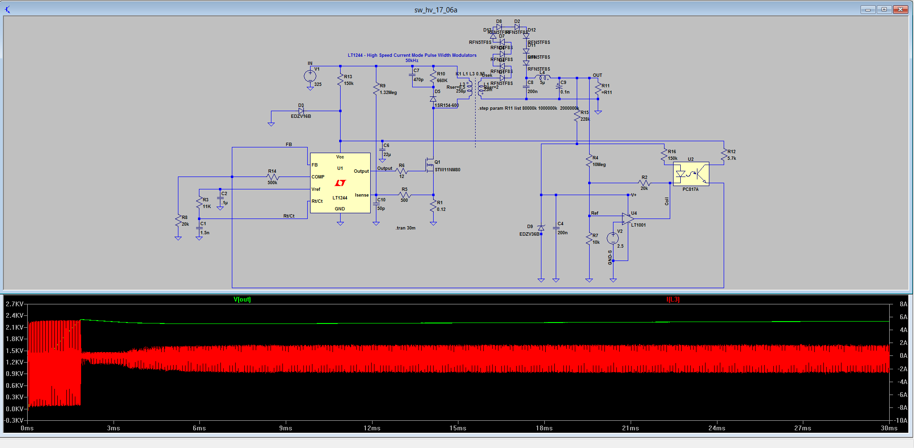Click resistor R13 symbol
Viewport: 914px width, 448px height.
[340, 80]
